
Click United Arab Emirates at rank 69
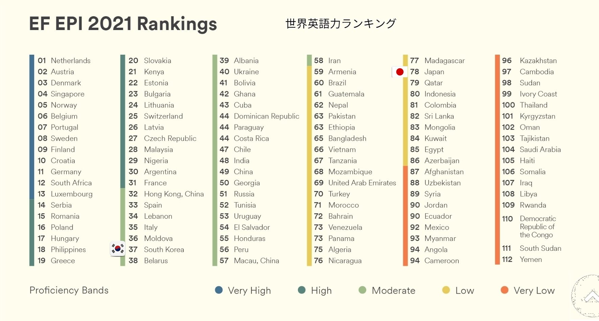click(x=362, y=183)
